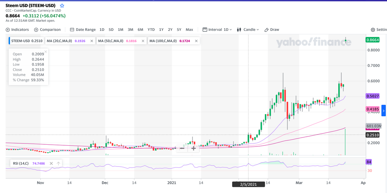The width and height of the screenshot is (387, 193).
Task: Click the Mar label on time axis
Action: [299, 183]
